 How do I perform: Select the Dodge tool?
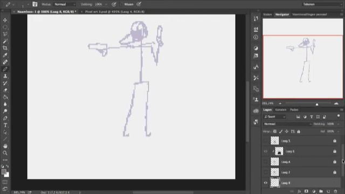(x=5, y=111)
